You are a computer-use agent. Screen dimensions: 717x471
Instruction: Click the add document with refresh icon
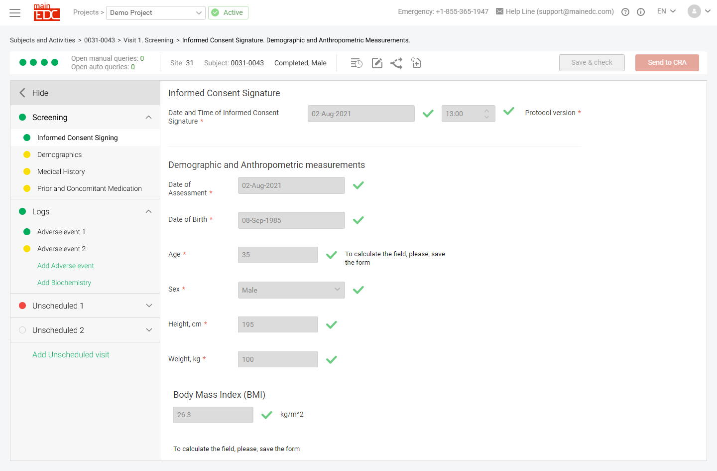pyautogui.click(x=416, y=62)
